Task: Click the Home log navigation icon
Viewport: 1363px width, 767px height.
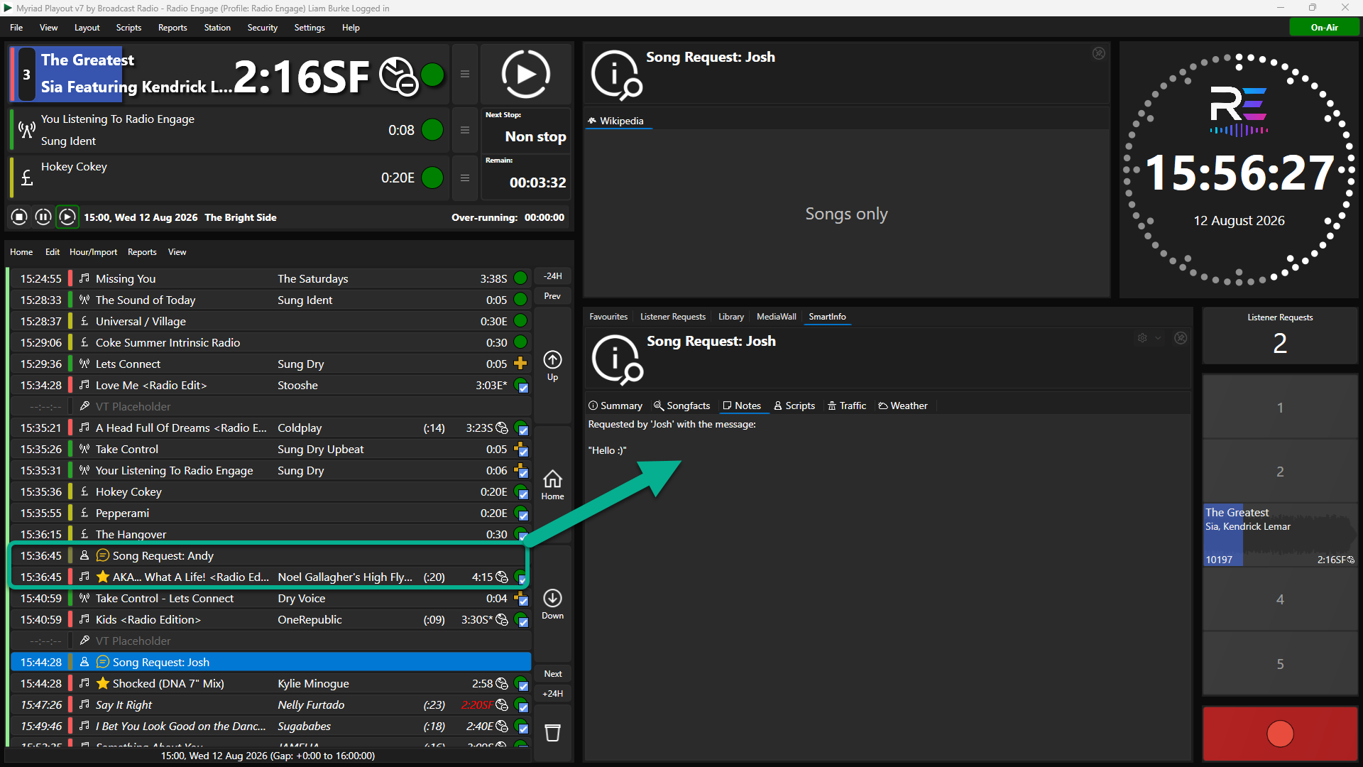Action: coord(552,484)
